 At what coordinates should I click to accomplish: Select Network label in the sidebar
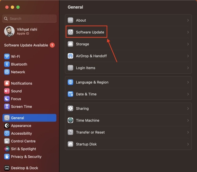pyautogui.click(x=18, y=72)
